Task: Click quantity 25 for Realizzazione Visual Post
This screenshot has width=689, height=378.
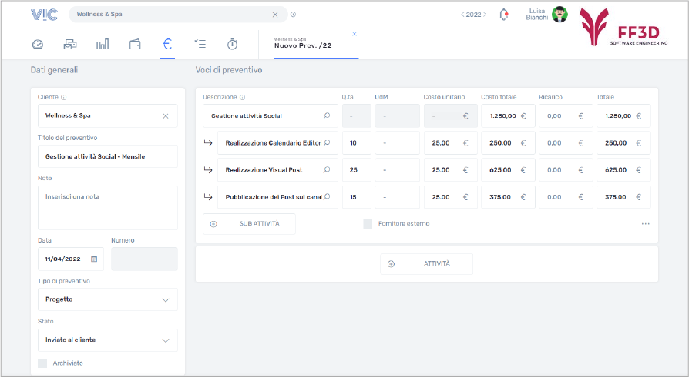Action: [x=357, y=170]
